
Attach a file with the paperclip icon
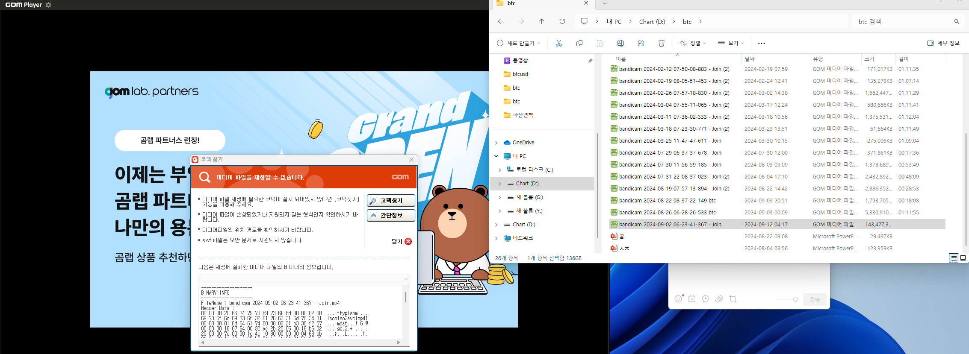pyautogui.click(x=719, y=299)
